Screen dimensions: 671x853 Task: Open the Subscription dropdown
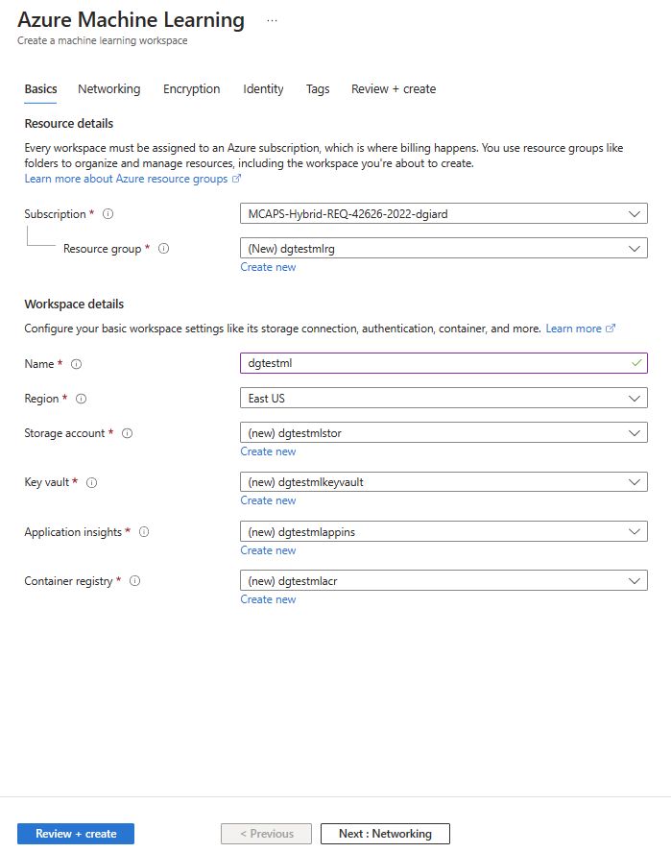(443, 214)
